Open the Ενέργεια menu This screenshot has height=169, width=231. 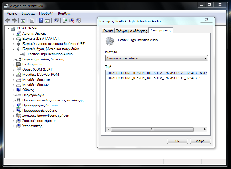tap(28, 13)
